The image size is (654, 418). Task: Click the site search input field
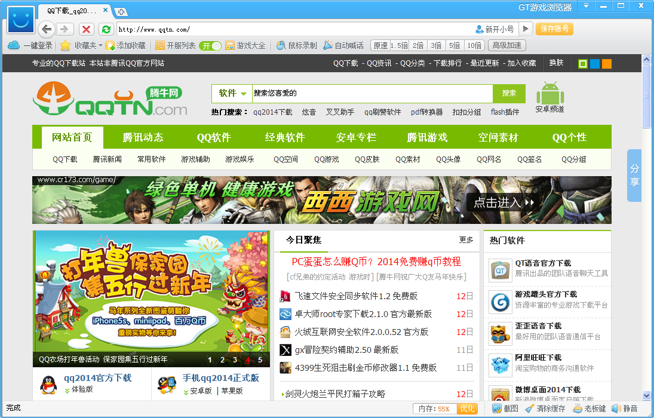373,93
